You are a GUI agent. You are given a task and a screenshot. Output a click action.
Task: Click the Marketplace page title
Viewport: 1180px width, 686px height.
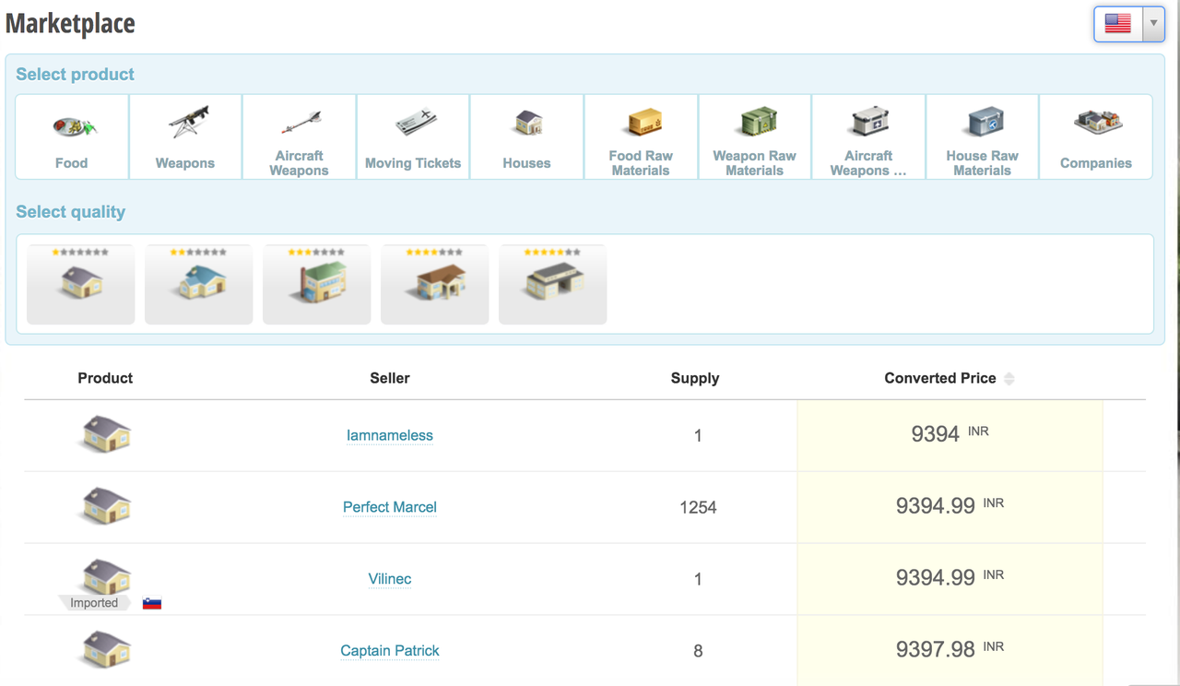tap(70, 23)
